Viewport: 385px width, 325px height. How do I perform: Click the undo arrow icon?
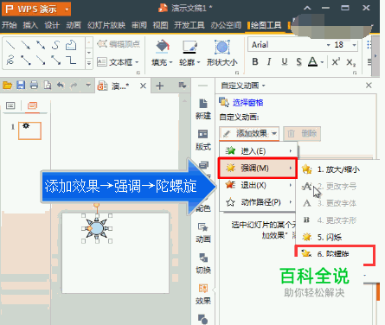point(61,86)
